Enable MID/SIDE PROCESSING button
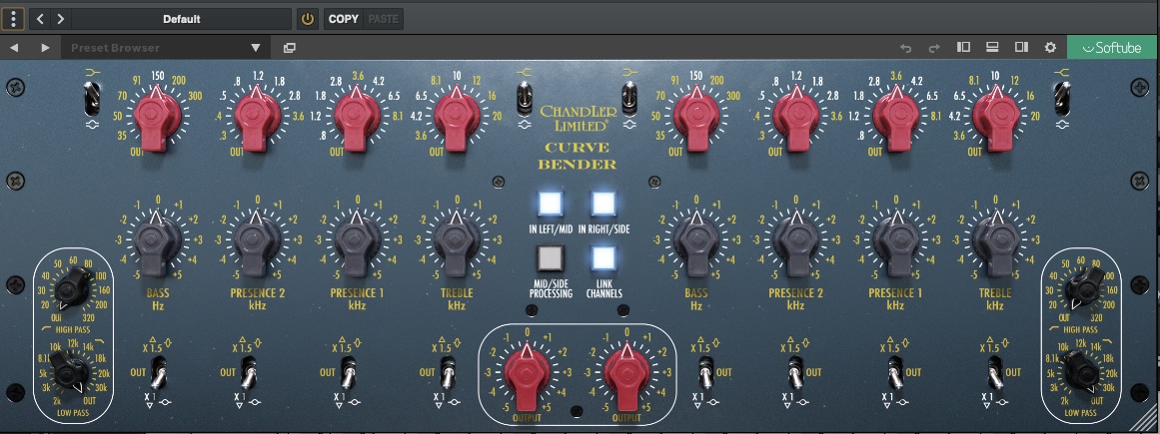The image size is (1160, 434). [549, 258]
